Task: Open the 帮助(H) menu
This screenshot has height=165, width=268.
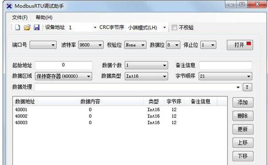Action: tap(44, 17)
